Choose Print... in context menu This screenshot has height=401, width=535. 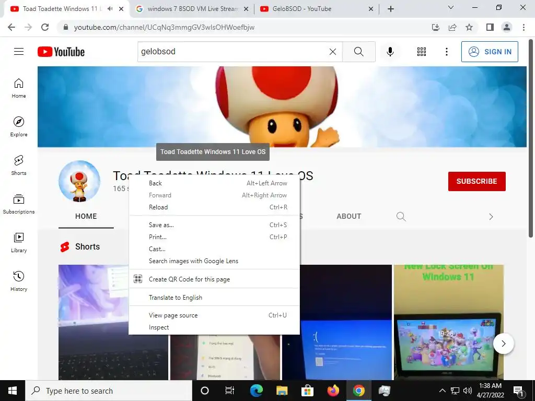point(214,237)
